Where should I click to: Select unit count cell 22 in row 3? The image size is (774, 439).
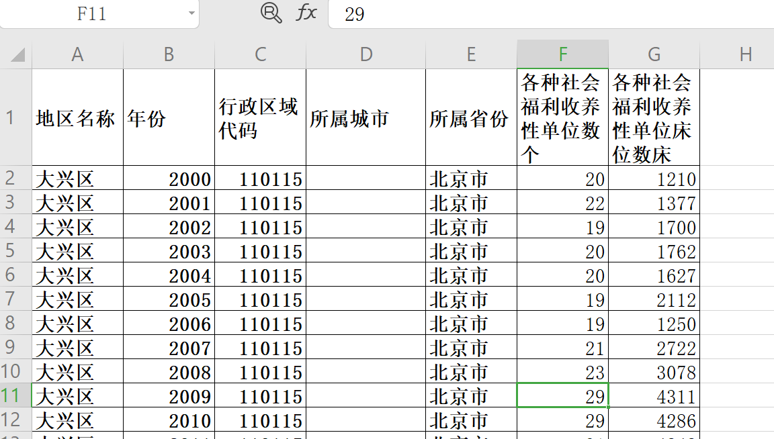click(x=563, y=202)
